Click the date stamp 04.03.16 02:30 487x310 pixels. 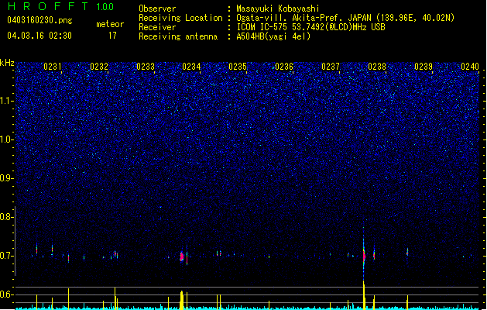(39, 36)
